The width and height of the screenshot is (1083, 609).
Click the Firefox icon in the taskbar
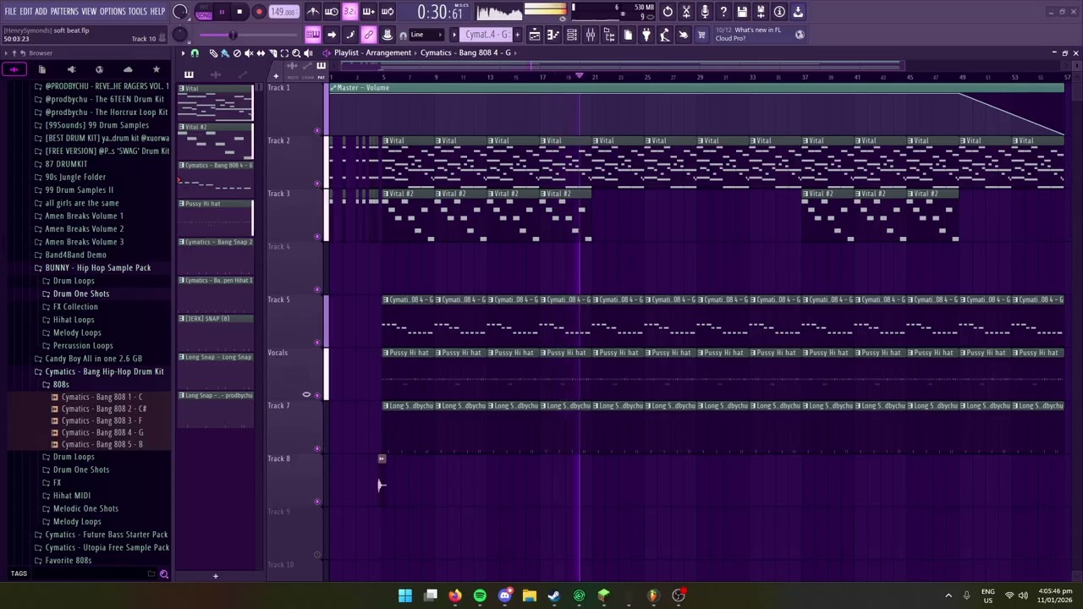455,595
